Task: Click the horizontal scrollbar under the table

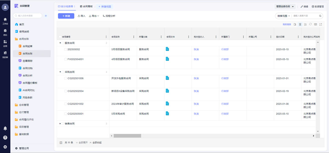Action: [x=127, y=136]
